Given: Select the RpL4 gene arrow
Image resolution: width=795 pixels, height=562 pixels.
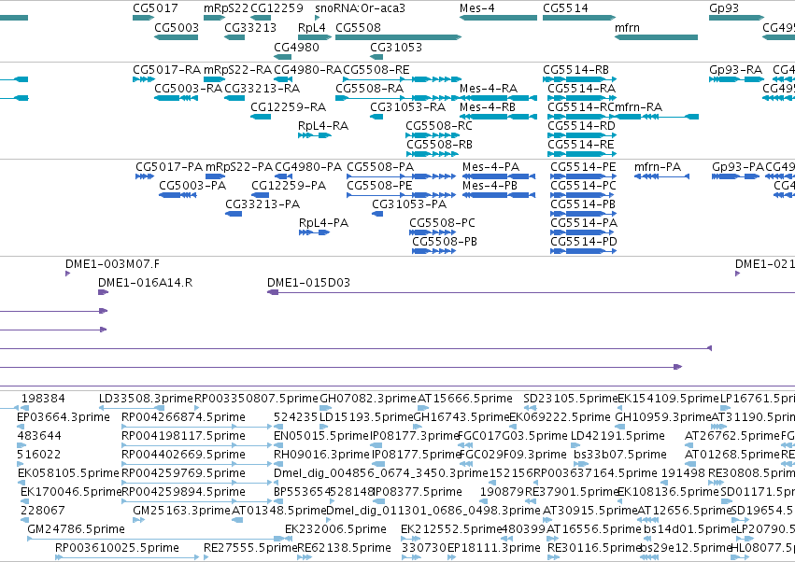Looking at the screenshot, I should tap(315, 37).
